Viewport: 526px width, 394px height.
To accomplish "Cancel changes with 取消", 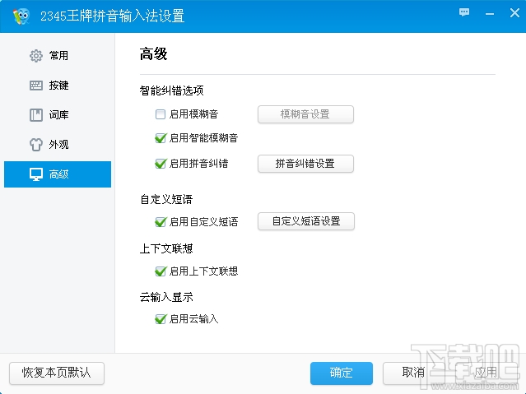I will (x=413, y=373).
